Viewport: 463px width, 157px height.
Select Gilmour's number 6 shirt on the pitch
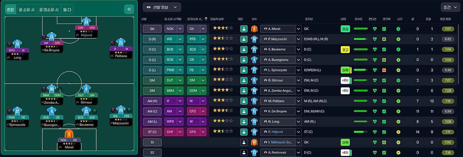(86, 89)
